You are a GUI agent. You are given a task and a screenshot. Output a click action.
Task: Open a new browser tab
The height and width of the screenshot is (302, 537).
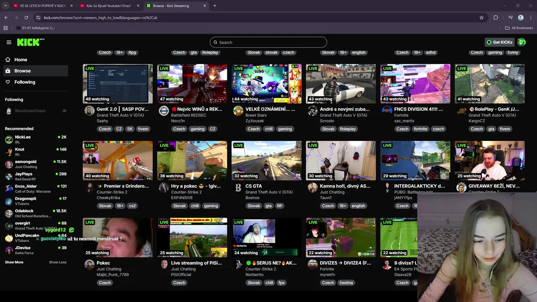pos(215,6)
